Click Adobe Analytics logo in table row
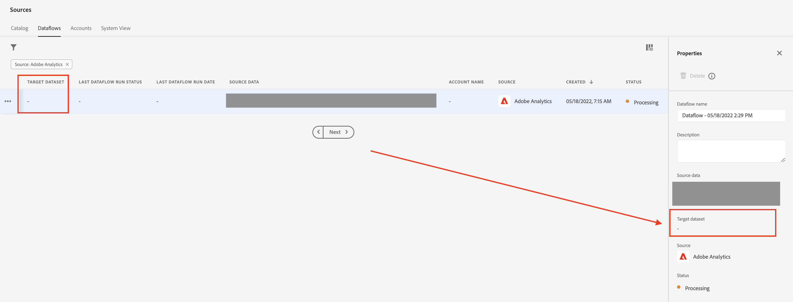 coord(504,101)
